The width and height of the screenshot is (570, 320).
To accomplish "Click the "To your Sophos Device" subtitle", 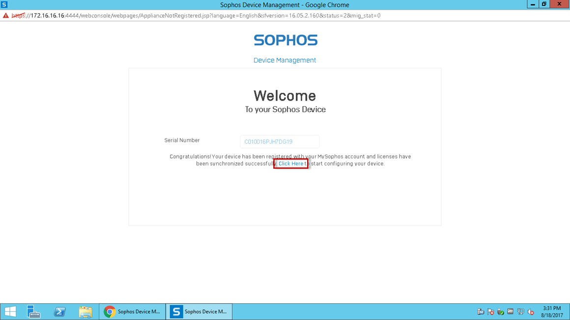I will 285,109.
